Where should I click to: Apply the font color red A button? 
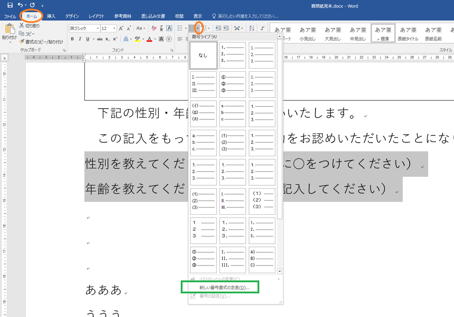(149, 39)
